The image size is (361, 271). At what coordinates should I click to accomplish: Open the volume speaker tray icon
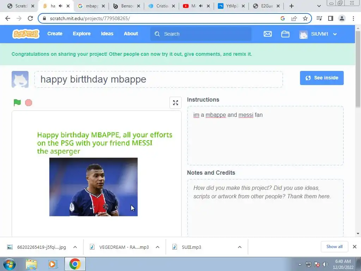tap(325, 264)
